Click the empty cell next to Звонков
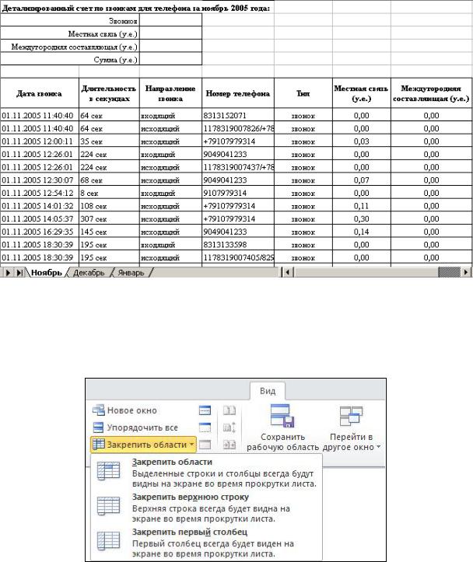The width and height of the screenshot is (473, 562). pos(170,21)
